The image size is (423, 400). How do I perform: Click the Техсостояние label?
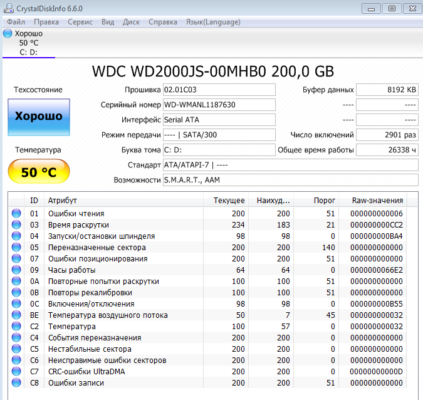point(38,90)
